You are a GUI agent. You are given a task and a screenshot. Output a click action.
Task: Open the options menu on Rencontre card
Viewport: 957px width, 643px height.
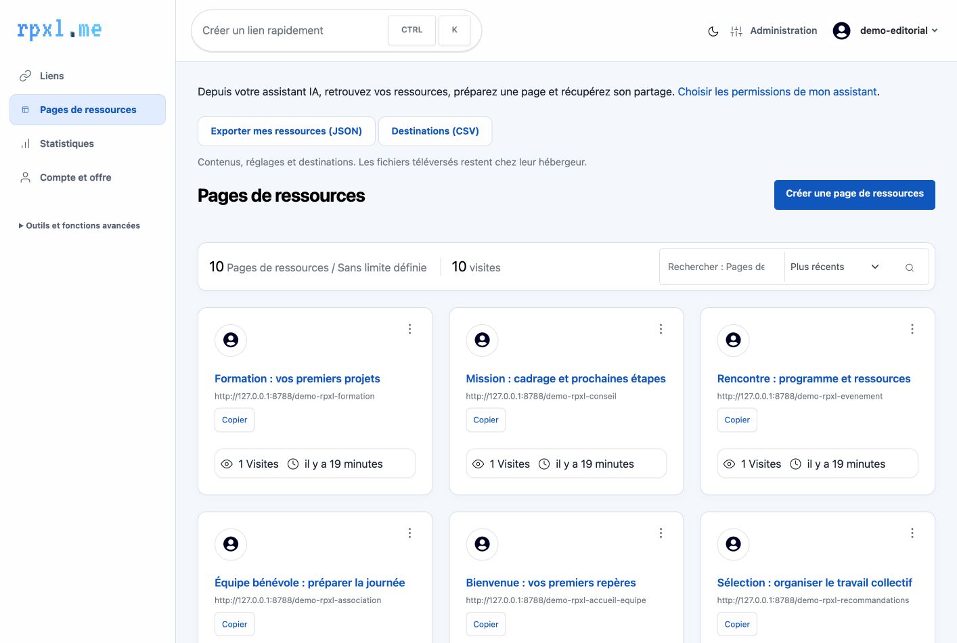[912, 329]
